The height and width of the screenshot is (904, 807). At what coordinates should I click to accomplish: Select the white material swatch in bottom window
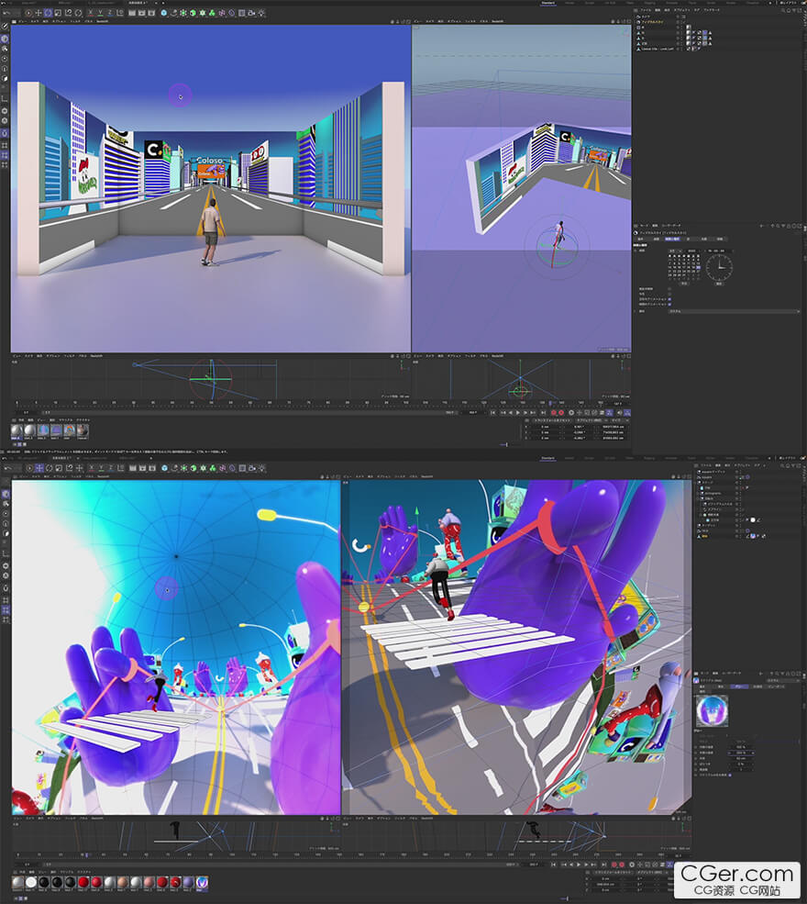[31, 882]
